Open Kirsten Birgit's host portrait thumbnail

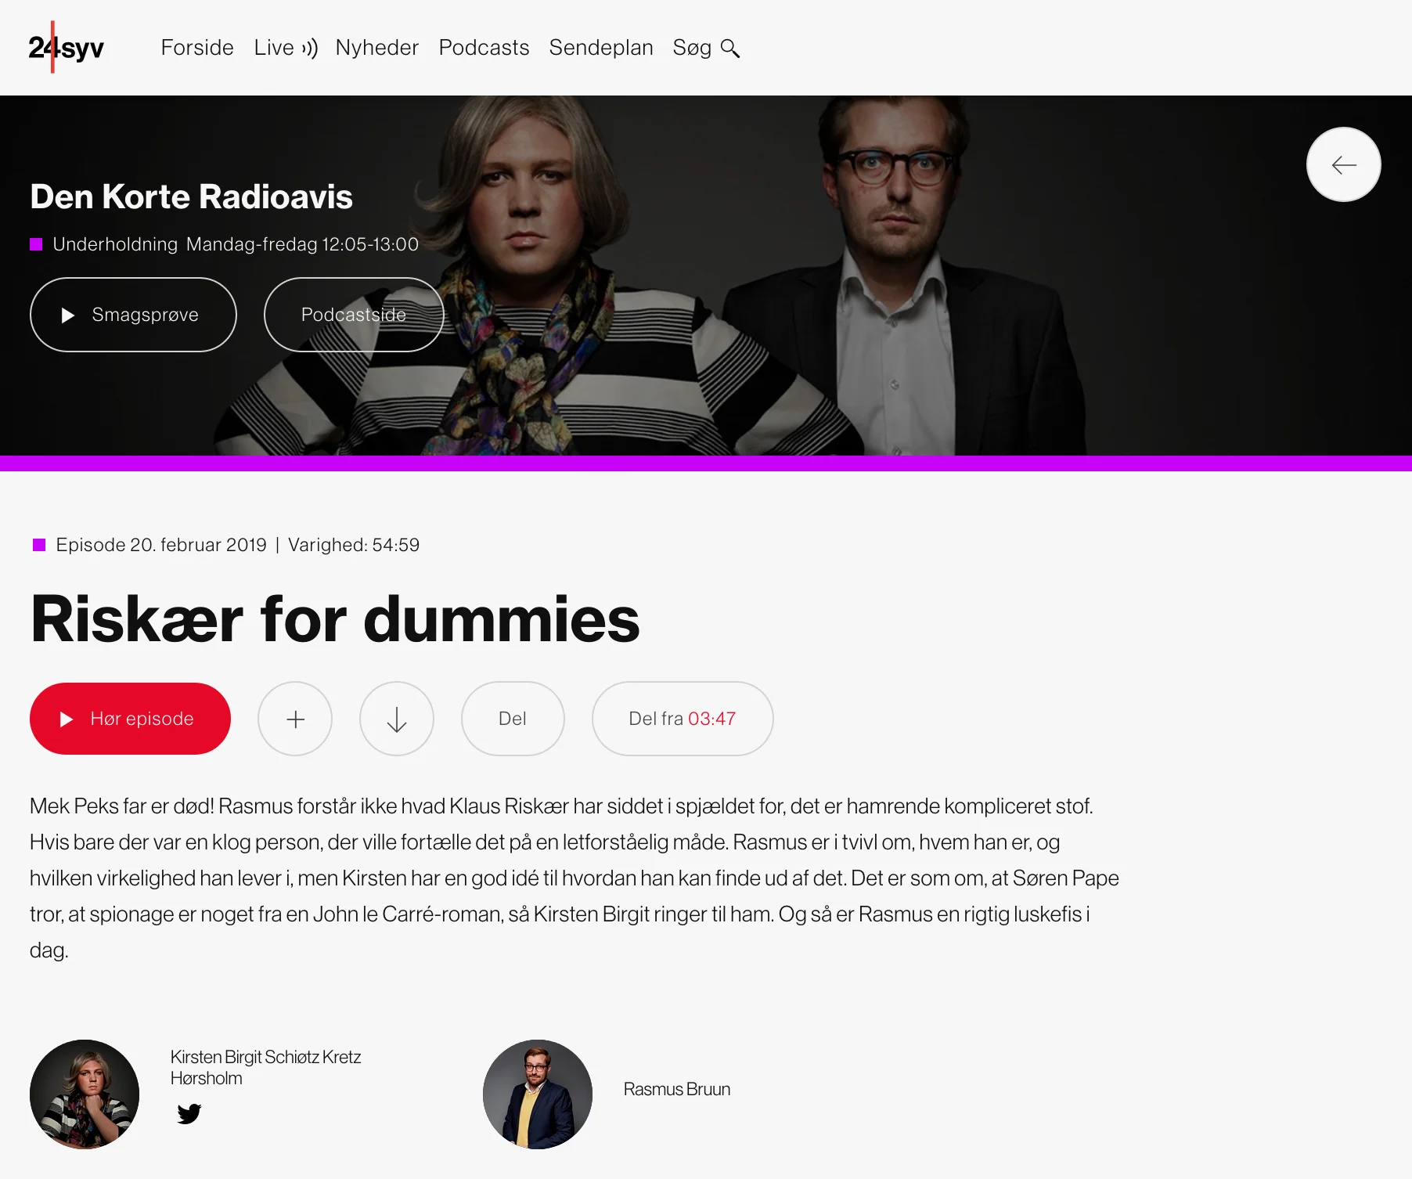point(85,1094)
